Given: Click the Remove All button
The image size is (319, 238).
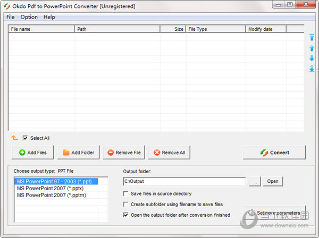Looking at the screenshot, I should point(169,152).
